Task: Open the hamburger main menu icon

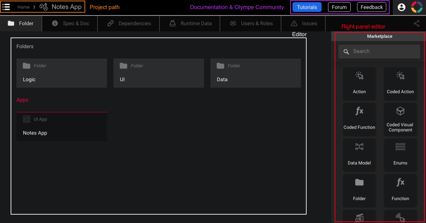Action: [6, 7]
